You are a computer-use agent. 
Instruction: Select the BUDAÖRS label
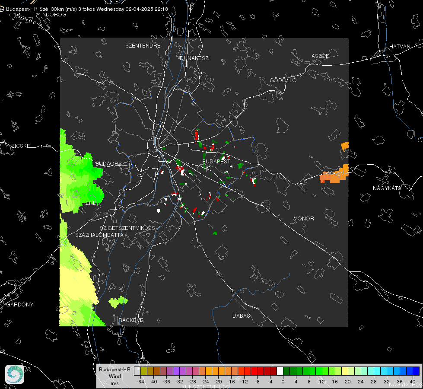[x=109, y=164]
